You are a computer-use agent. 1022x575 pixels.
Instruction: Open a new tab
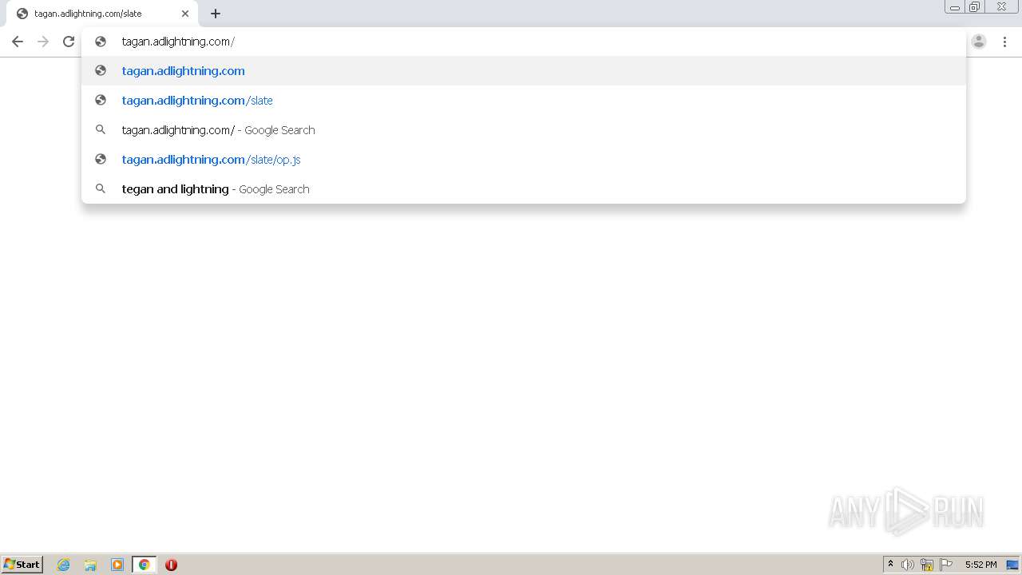point(216,14)
